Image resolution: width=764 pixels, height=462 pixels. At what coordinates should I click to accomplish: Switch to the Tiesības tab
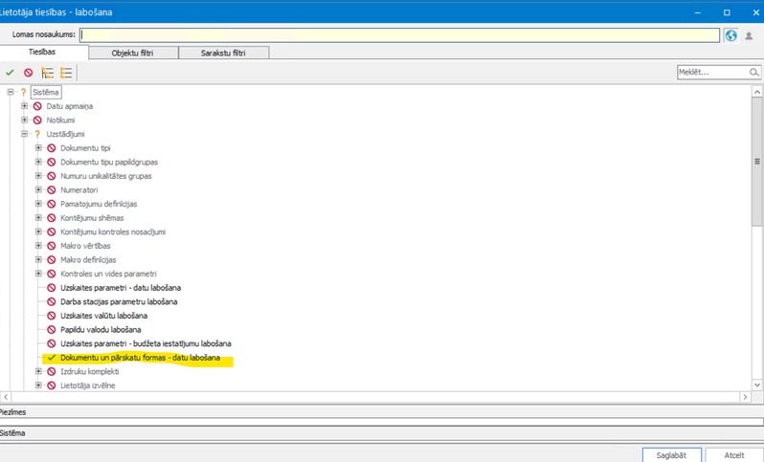tap(42, 52)
